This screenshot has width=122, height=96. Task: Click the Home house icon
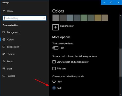4,11
